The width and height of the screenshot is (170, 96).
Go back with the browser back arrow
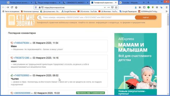point(3,7)
